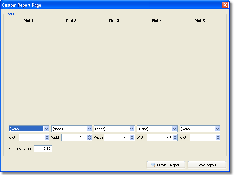Open the Plot 1 dropdown list

46,129
